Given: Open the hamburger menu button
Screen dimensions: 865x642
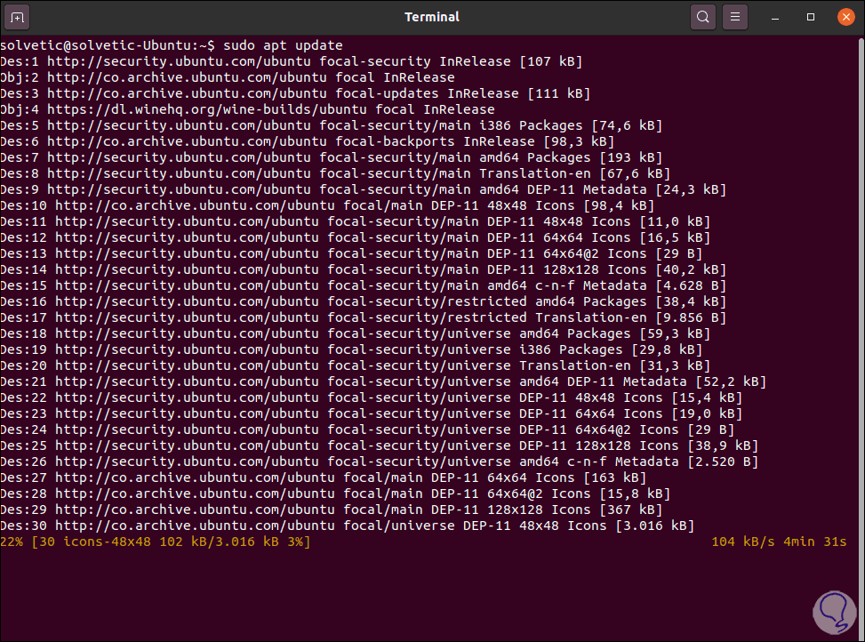Looking at the screenshot, I should 735,16.
